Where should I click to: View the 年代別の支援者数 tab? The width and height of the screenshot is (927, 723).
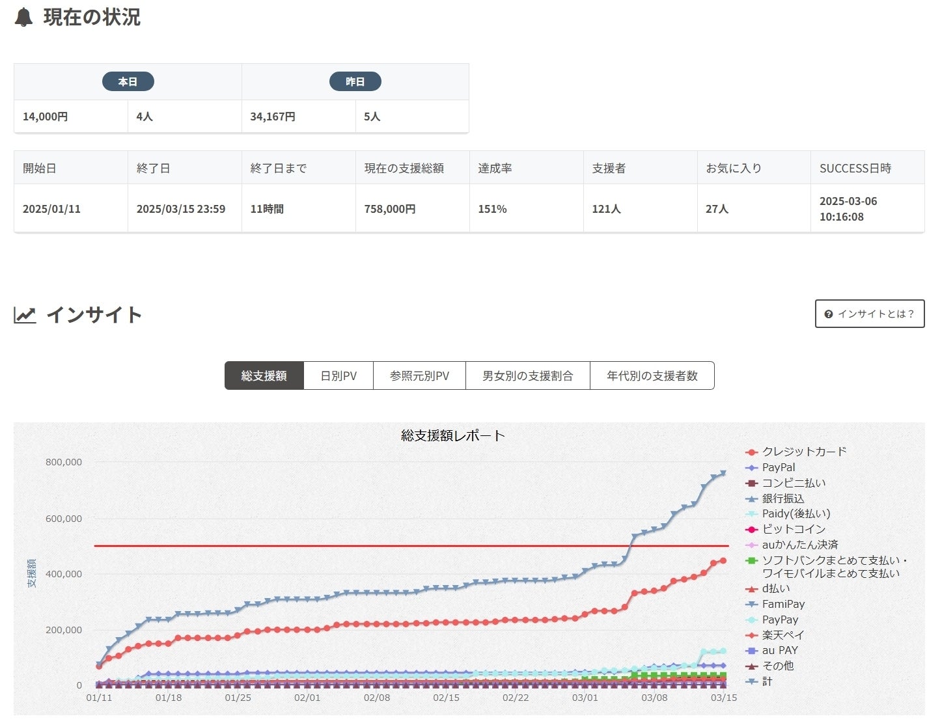pos(652,376)
